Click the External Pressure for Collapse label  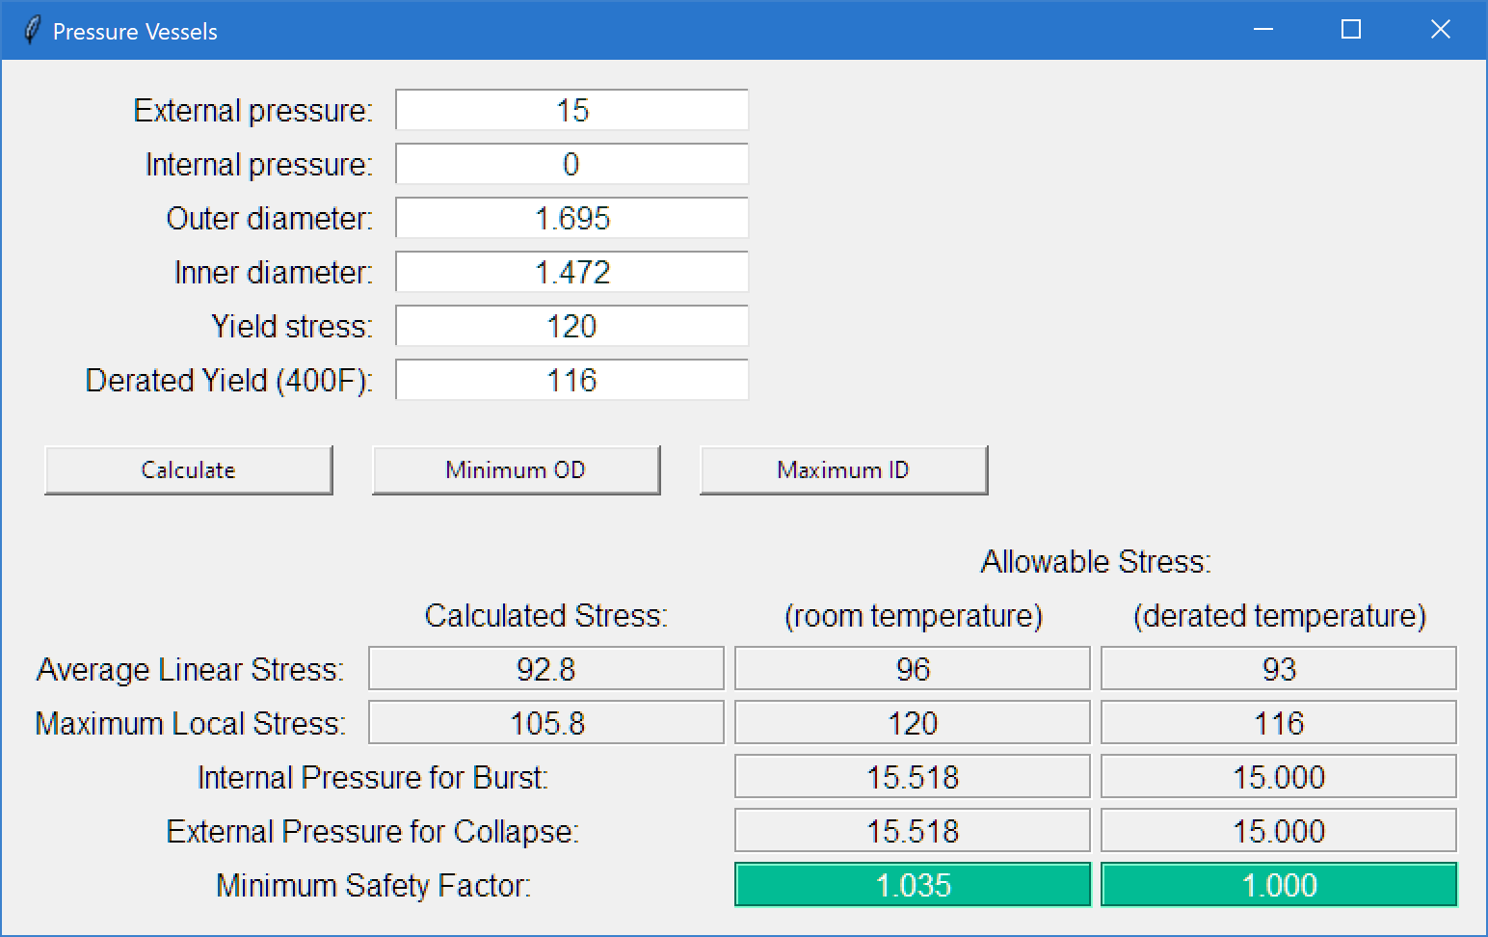pyautogui.click(x=373, y=832)
